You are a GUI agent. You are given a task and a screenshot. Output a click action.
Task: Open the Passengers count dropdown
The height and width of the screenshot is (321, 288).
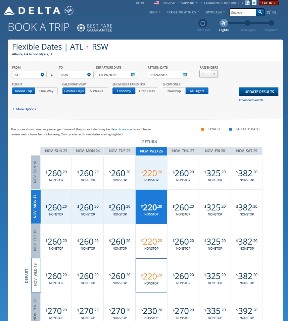pyautogui.click(x=214, y=74)
